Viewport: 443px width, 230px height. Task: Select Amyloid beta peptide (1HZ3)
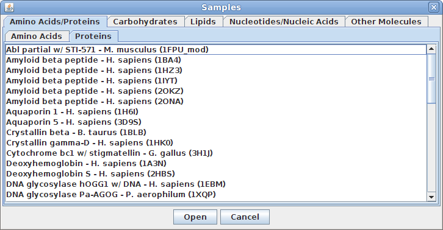point(216,71)
